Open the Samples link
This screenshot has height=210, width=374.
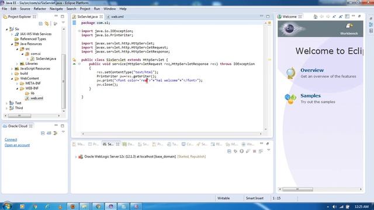310,96
